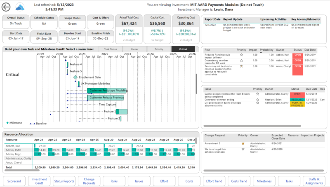Screen dimensions: 330x187
Task: Click the Actual Total Cost value $67,424
Action: 129,23
